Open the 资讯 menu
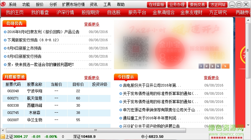This screenshot has width=251, height=140. 93,4
